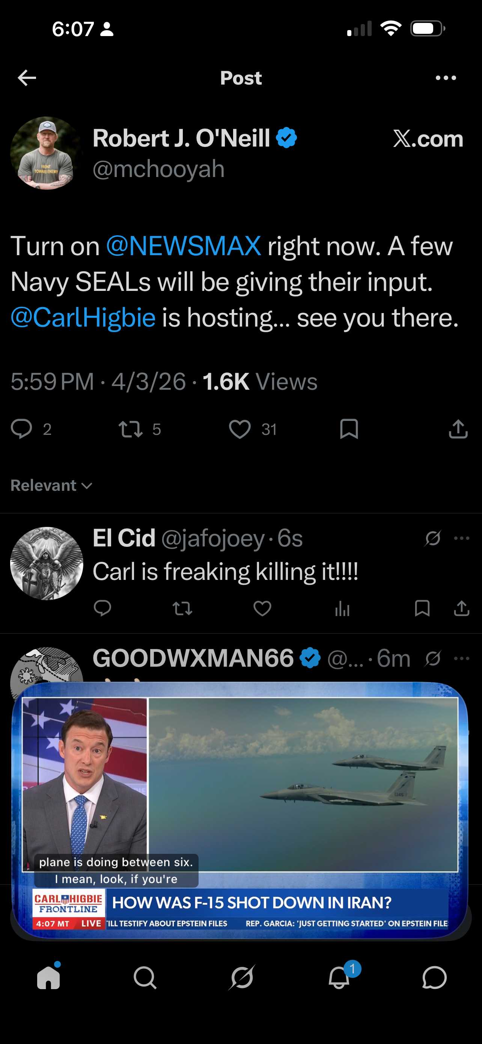Open the @NEWSMAX mention link

pos(183,246)
